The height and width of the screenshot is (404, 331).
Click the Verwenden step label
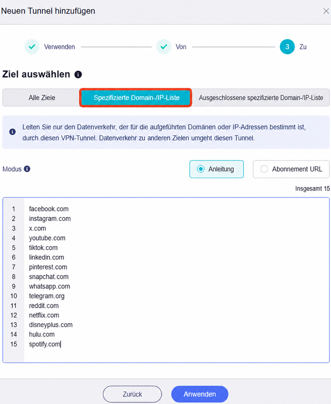pyautogui.click(x=59, y=47)
